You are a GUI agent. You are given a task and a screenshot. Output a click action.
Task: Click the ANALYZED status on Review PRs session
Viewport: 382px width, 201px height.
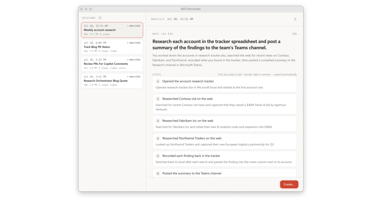[134, 60]
